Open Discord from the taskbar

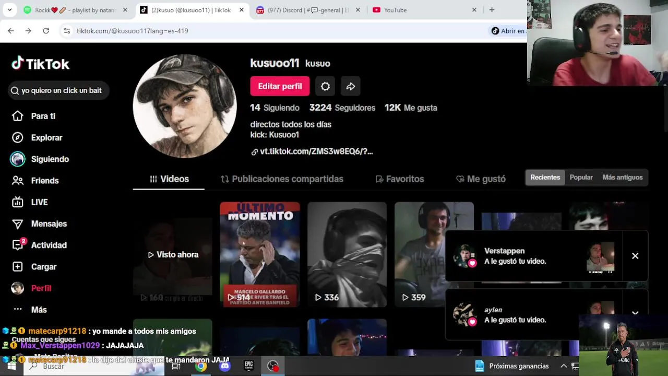click(x=225, y=366)
